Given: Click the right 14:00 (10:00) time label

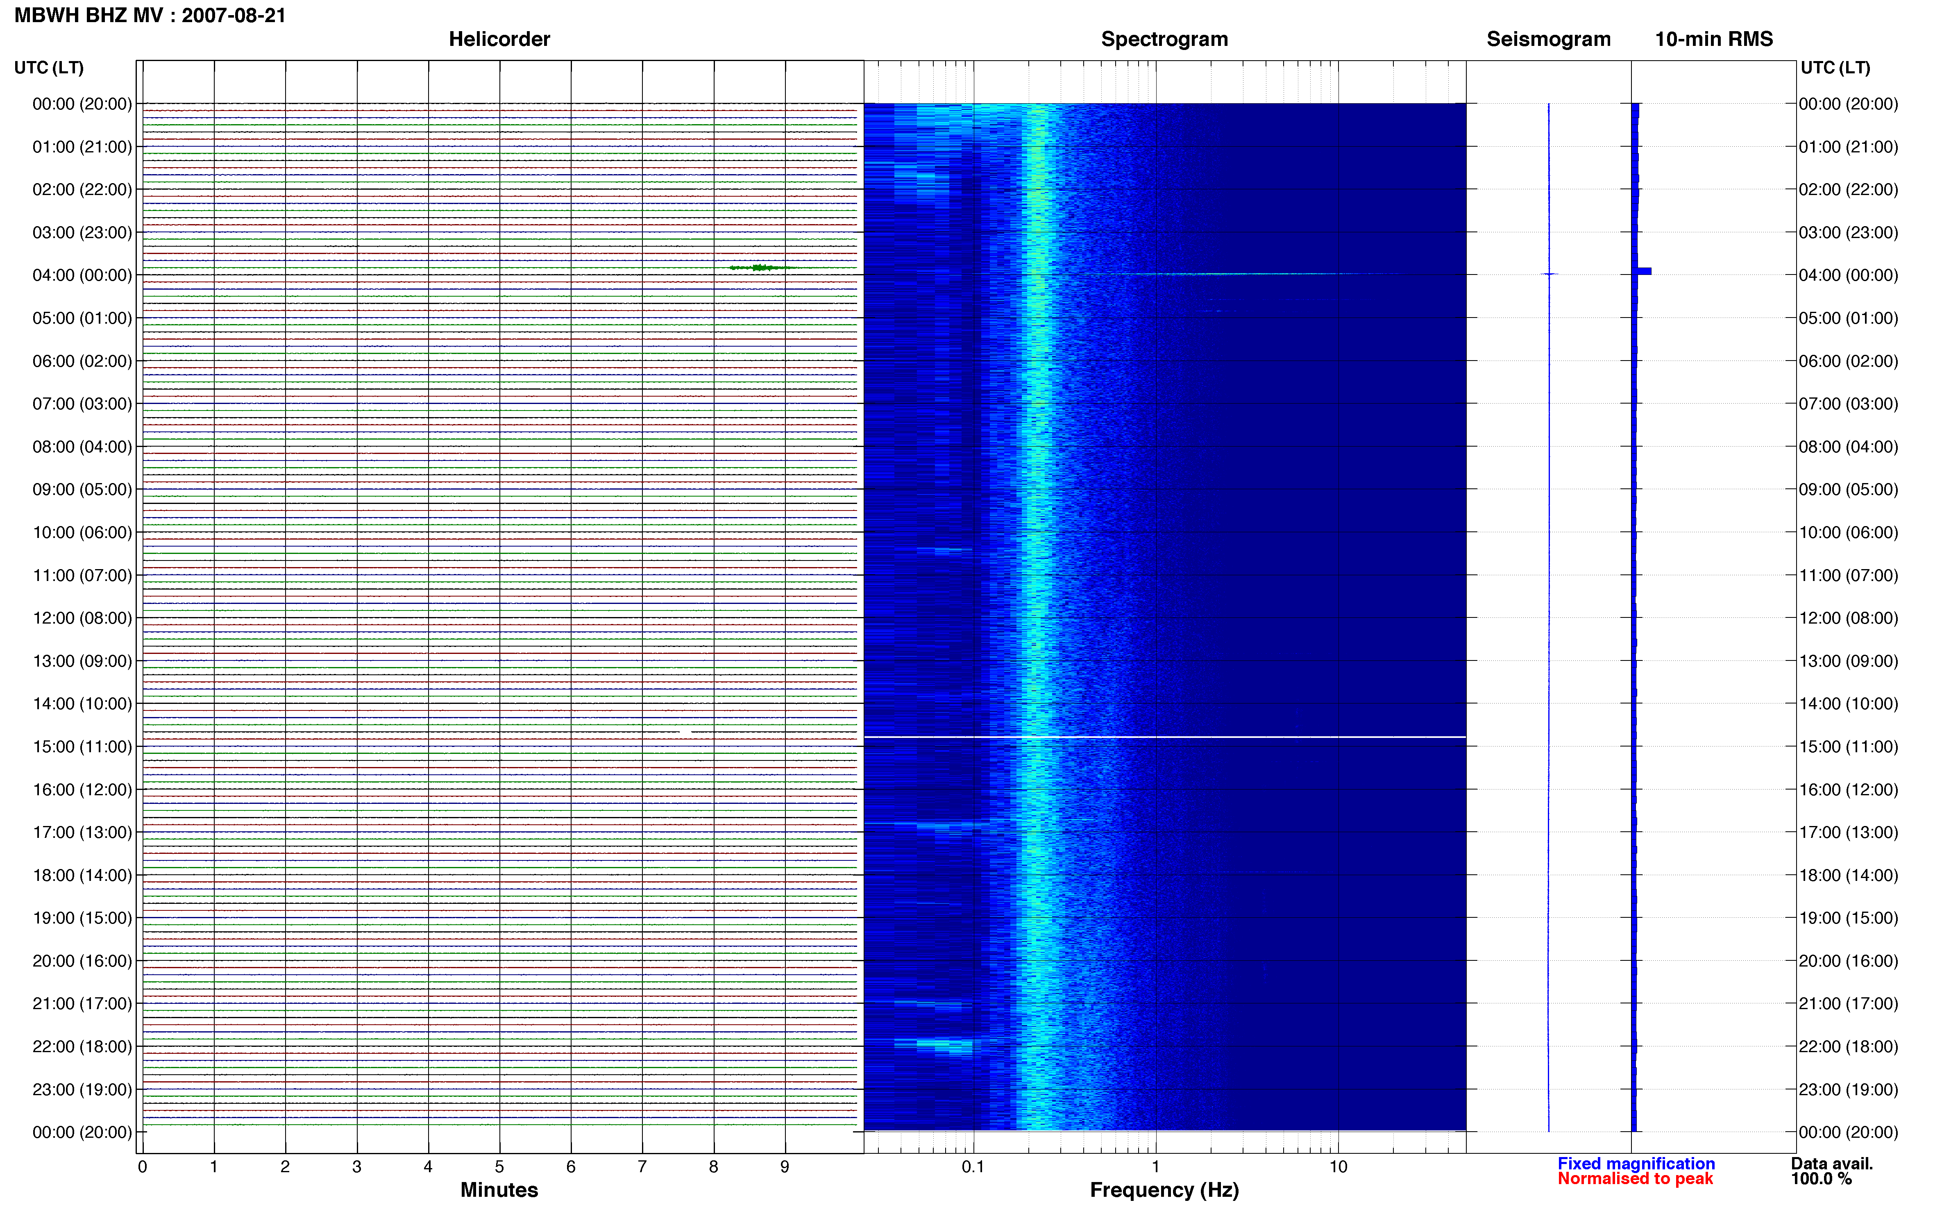Looking at the screenshot, I should 1848,704.
